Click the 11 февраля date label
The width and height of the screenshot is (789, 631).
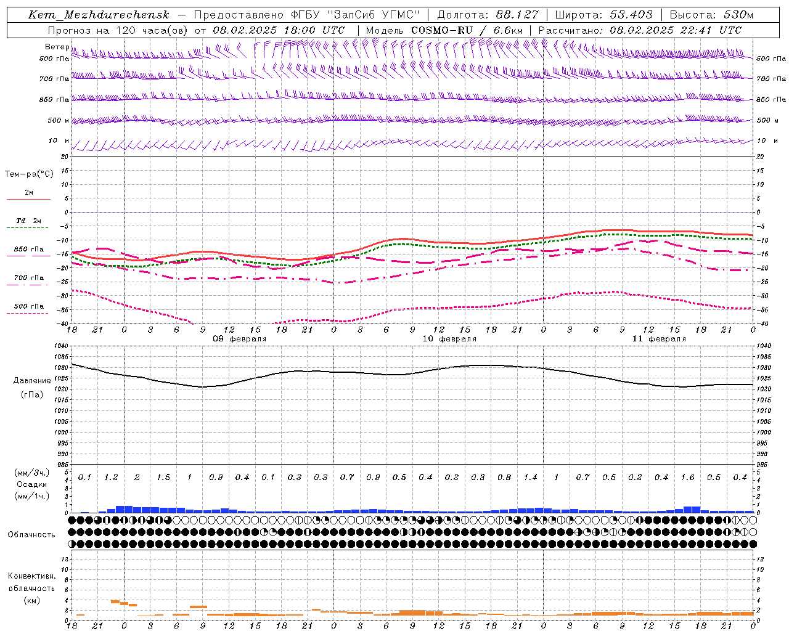tap(659, 339)
